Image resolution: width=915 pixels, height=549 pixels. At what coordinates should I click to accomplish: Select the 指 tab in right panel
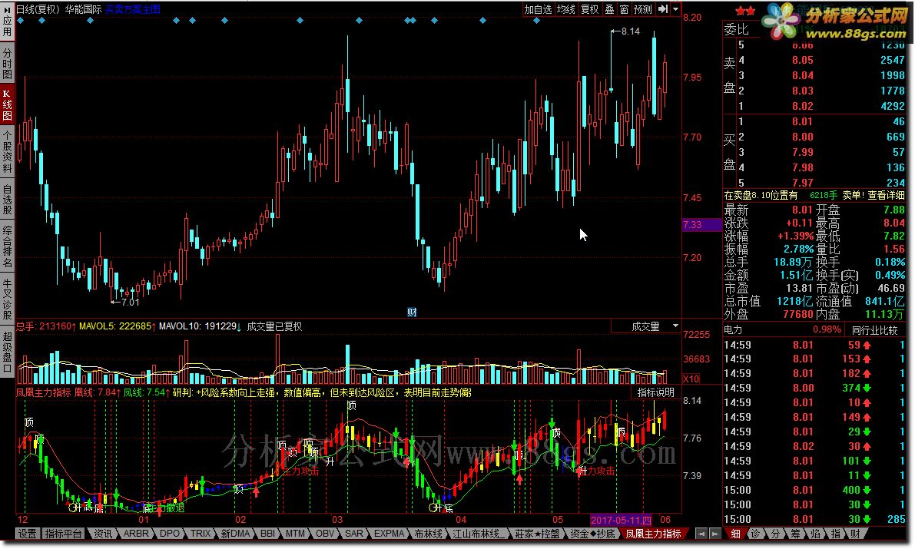click(x=835, y=533)
